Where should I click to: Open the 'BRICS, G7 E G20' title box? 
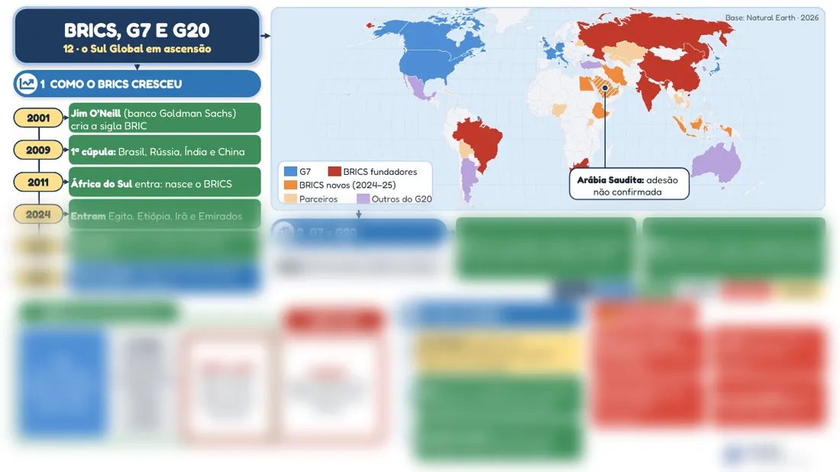[137, 36]
